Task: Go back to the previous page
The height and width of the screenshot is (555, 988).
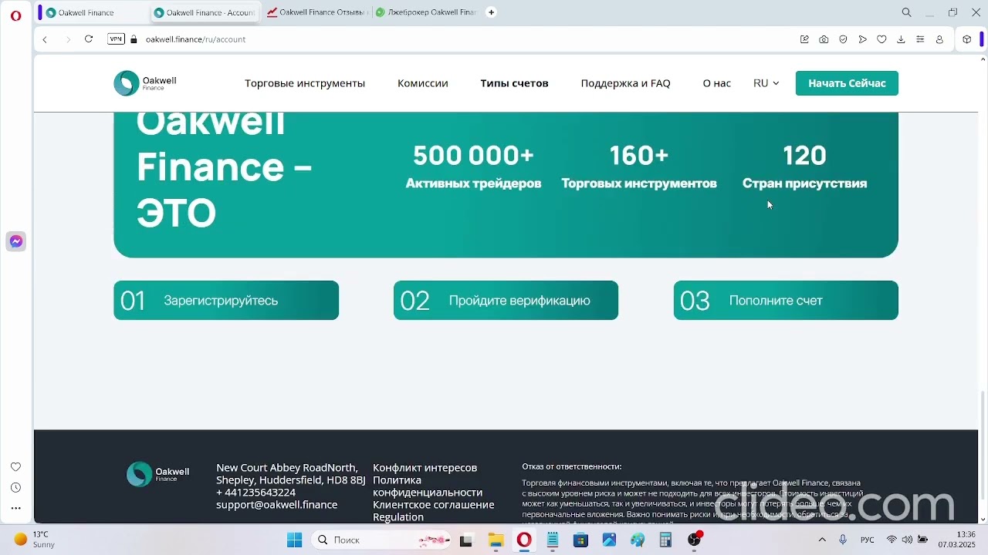Action: point(45,39)
